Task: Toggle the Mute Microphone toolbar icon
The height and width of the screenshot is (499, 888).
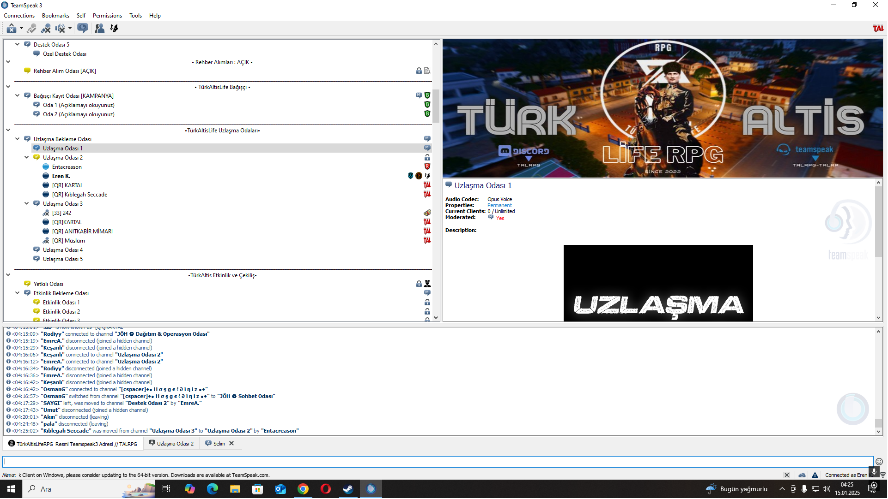Action: [x=46, y=29]
